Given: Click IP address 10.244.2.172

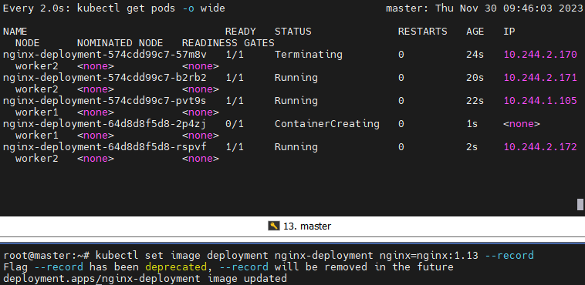Looking at the screenshot, I should [540, 147].
